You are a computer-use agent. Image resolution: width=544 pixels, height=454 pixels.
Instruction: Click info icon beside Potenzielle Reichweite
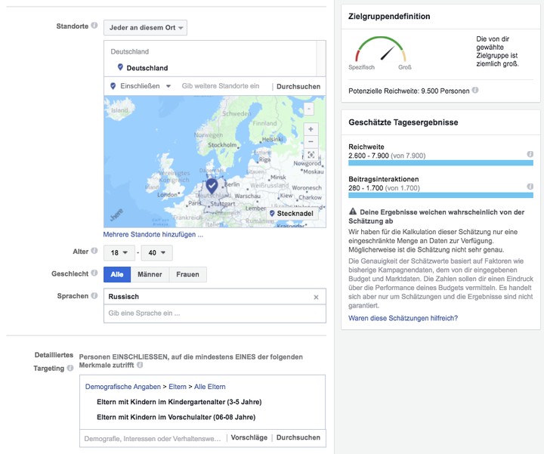point(475,90)
